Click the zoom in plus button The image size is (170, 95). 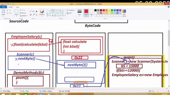[x=169, y=91]
